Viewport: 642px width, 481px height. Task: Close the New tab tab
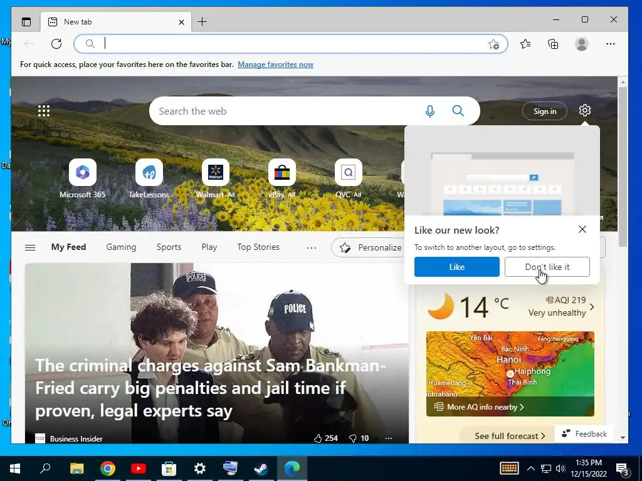coord(181,22)
